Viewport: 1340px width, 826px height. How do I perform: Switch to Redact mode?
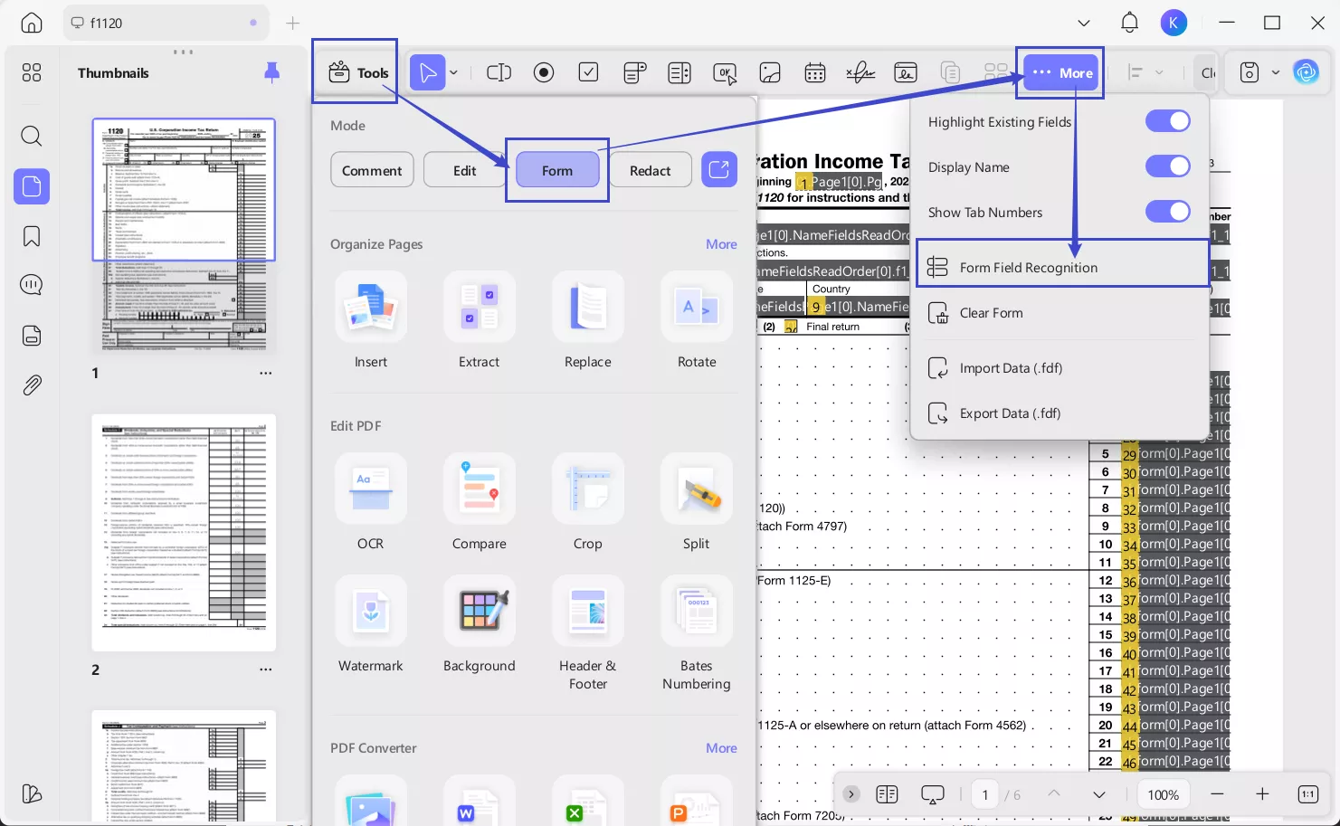coord(650,170)
